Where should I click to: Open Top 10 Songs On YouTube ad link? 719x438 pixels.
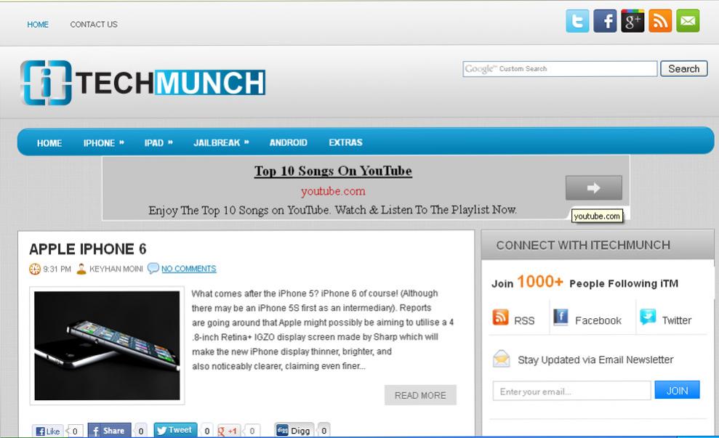[x=333, y=171]
